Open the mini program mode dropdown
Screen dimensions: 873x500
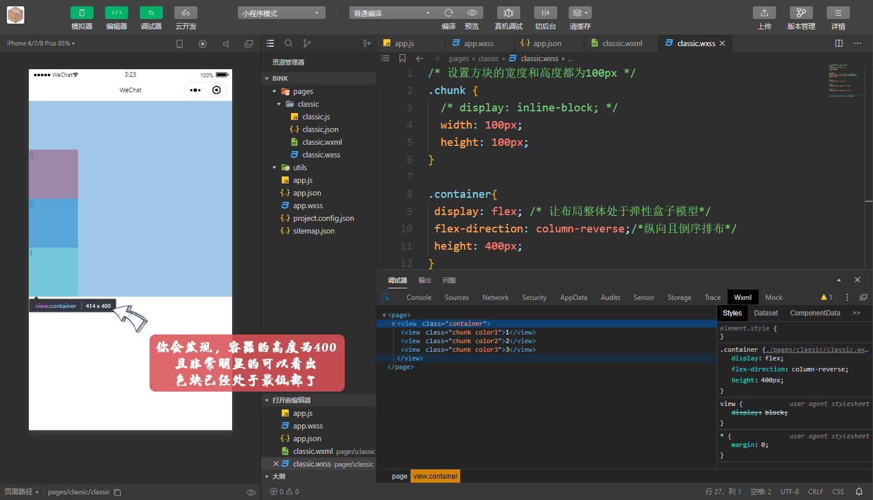281,13
